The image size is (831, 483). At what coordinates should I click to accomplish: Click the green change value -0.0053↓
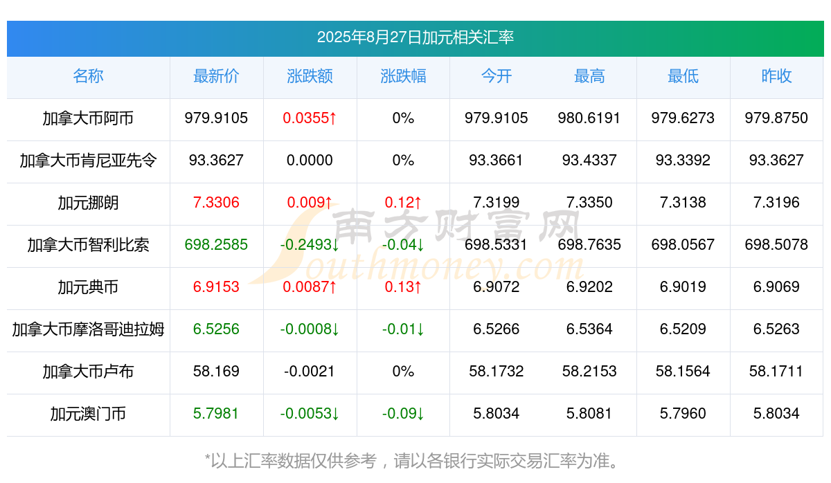(310, 414)
